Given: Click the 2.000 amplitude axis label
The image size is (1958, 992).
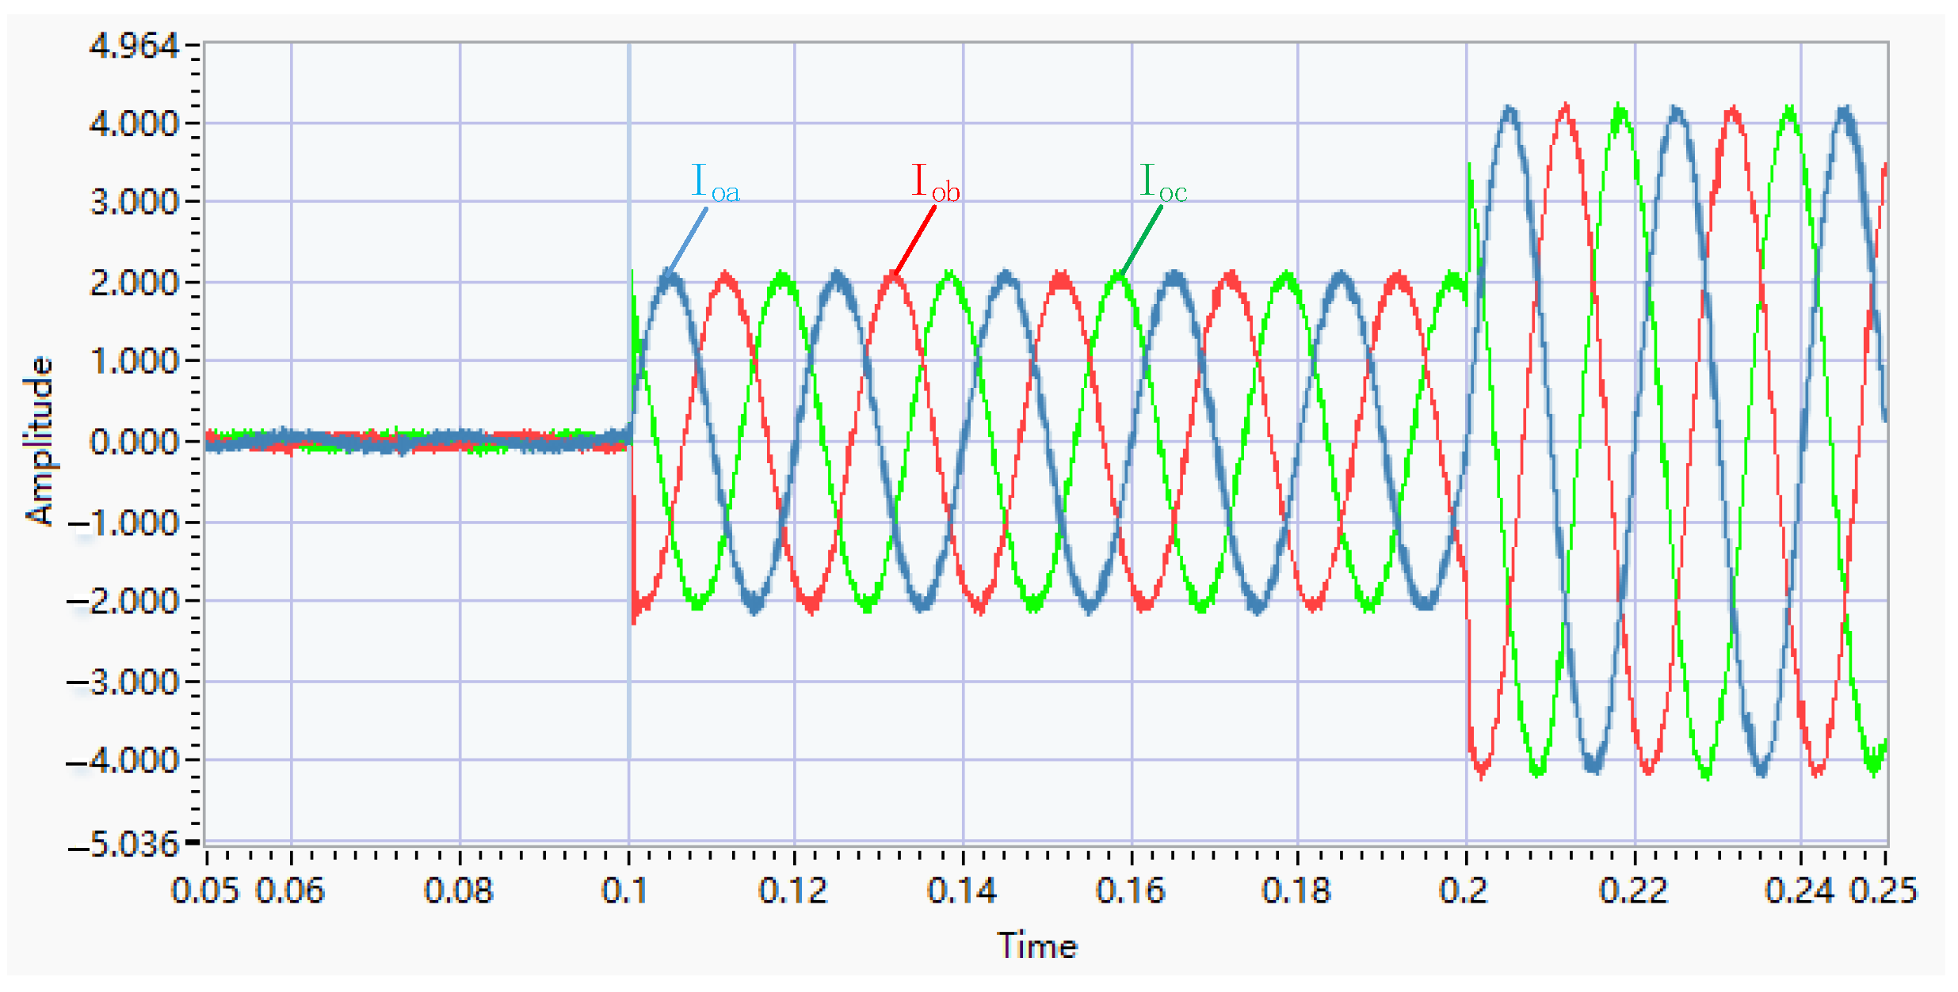Looking at the screenshot, I should [x=134, y=283].
